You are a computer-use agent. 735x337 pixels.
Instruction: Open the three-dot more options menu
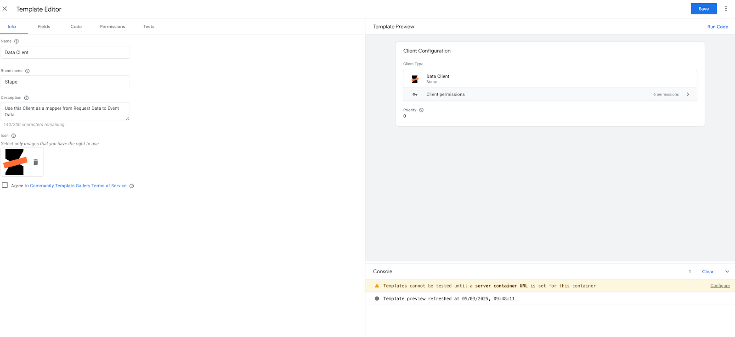point(726,9)
